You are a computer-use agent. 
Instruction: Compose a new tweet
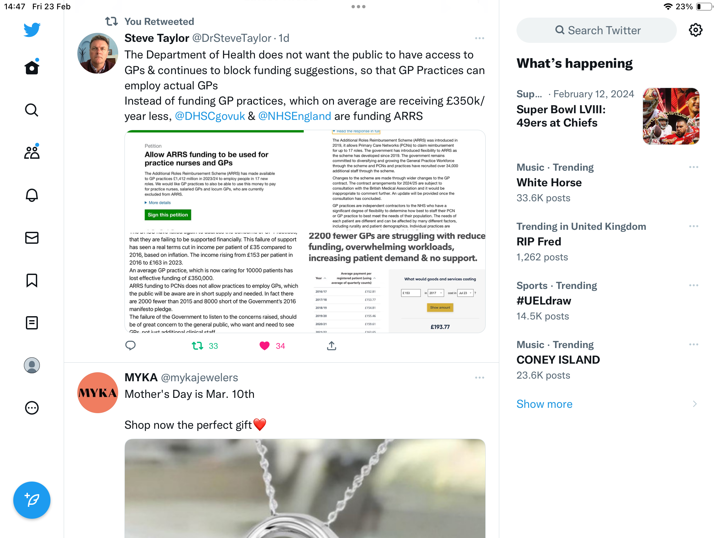pyautogui.click(x=32, y=500)
